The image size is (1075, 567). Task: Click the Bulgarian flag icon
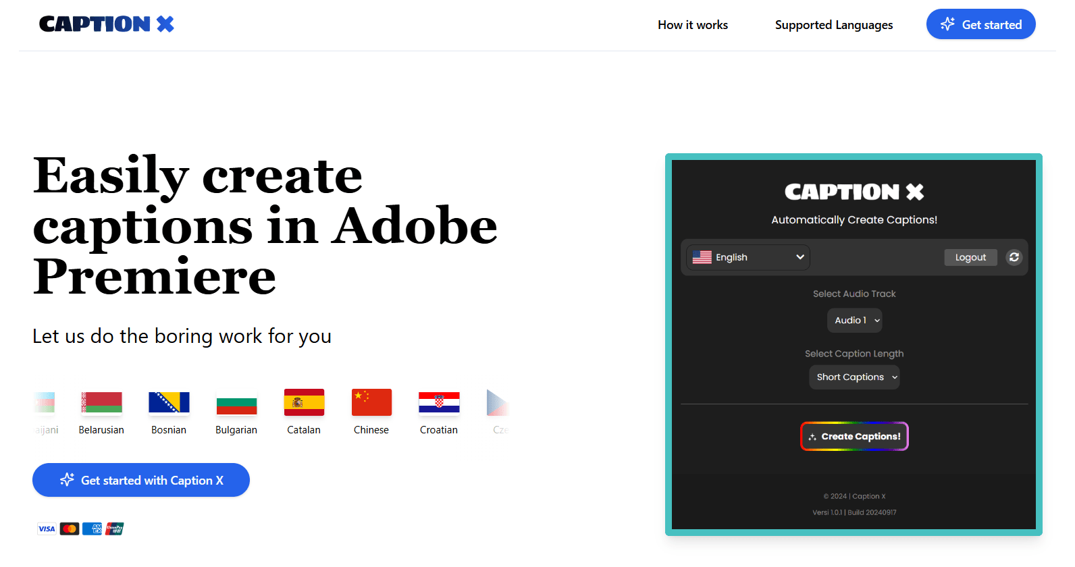[x=236, y=403]
